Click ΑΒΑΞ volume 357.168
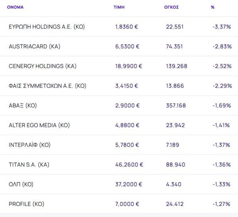The height and width of the screenshot is (217, 238). point(177,106)
